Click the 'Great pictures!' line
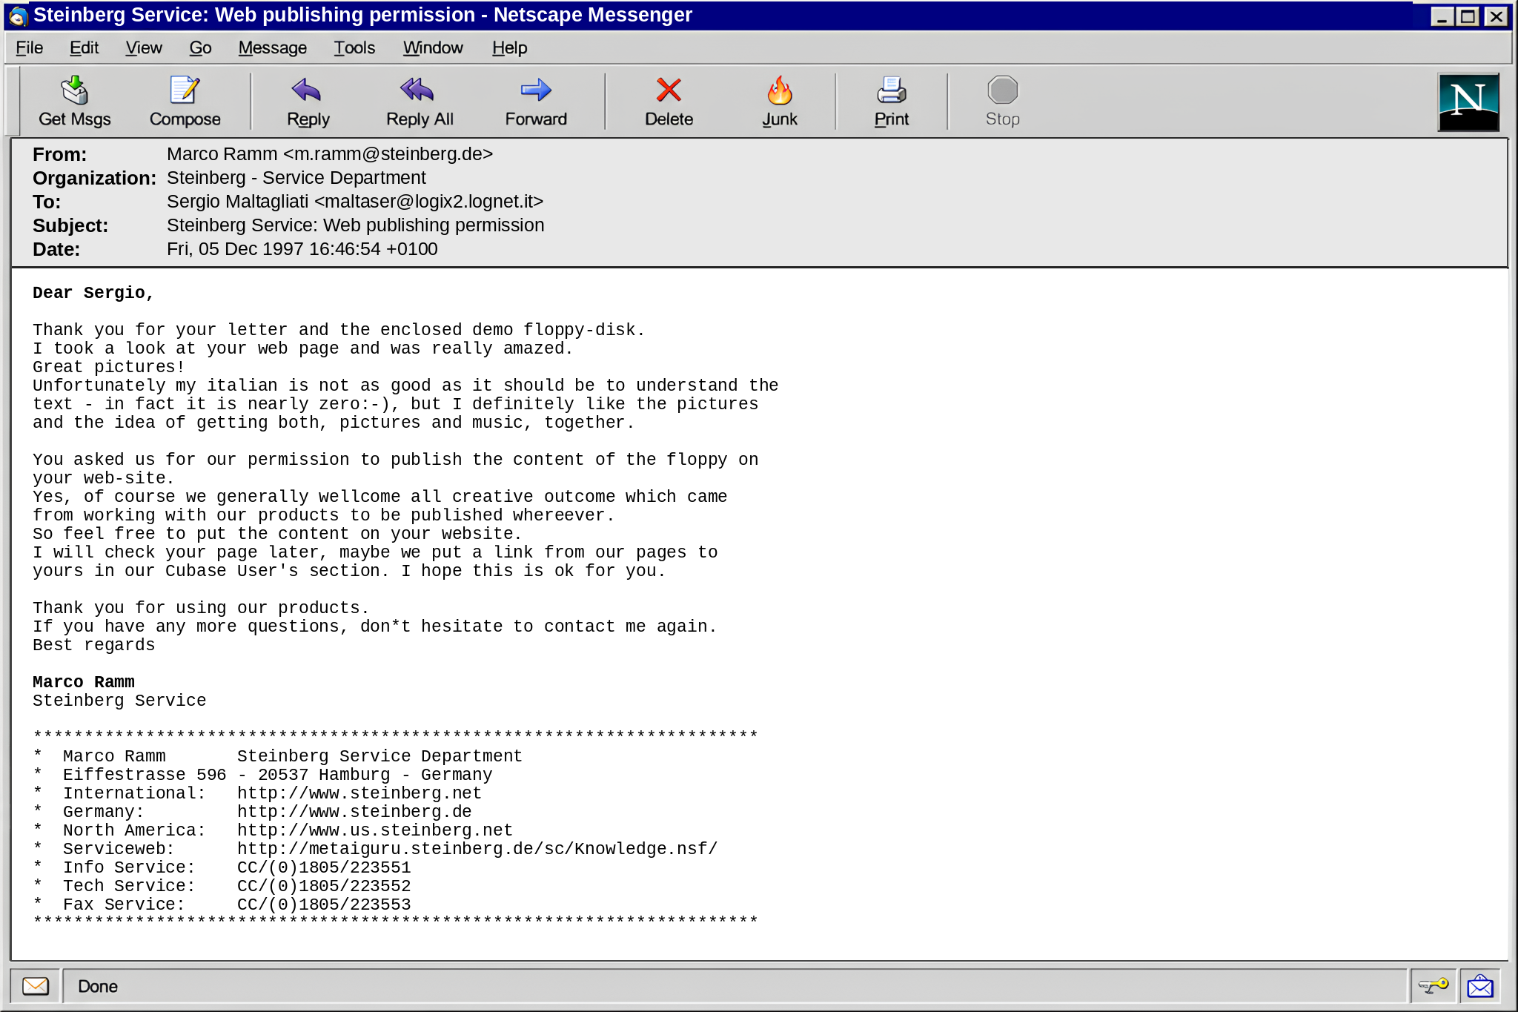Viewport: 1518px width, 1012px height. tap(108, 367)
